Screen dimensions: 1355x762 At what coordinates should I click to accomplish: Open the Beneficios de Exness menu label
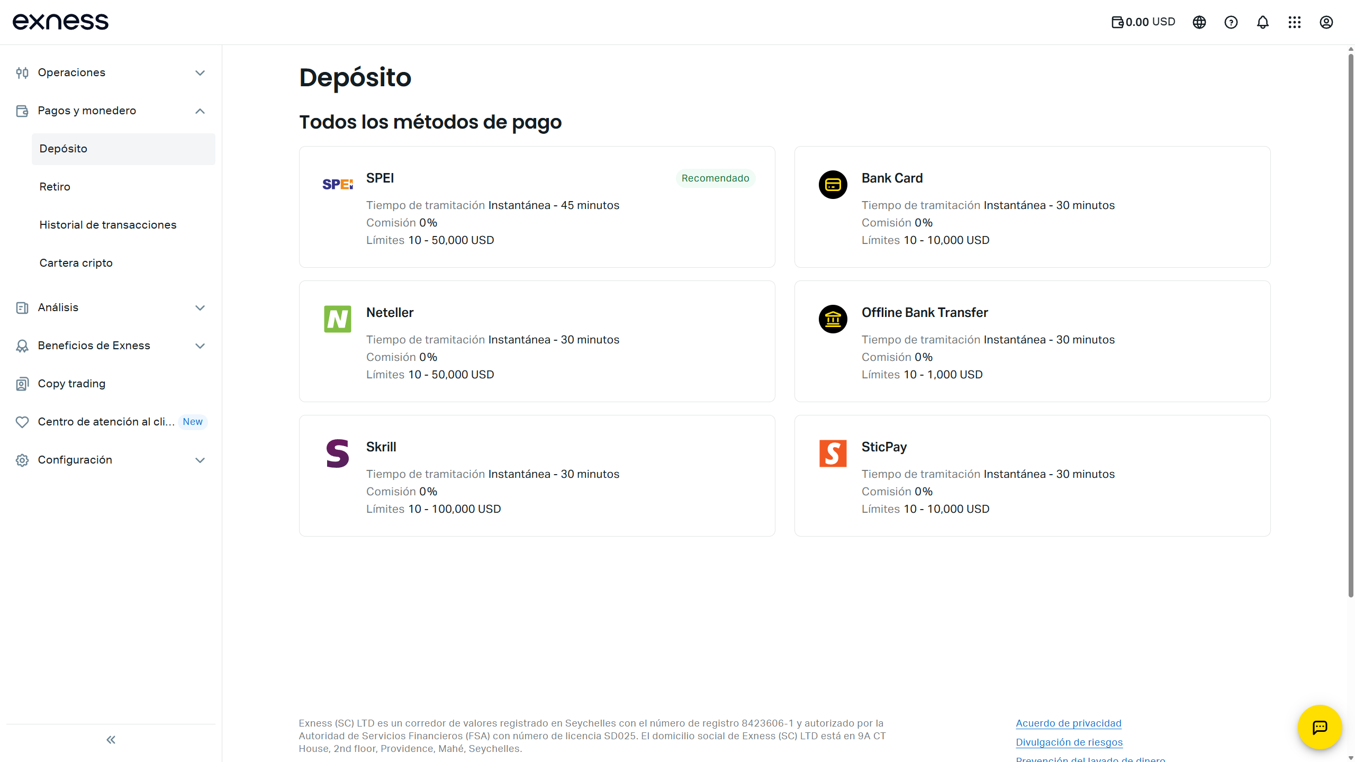(94, 346)
